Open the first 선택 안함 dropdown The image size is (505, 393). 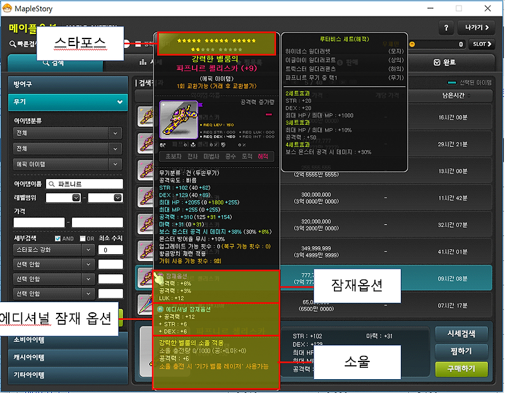[54, 264]
